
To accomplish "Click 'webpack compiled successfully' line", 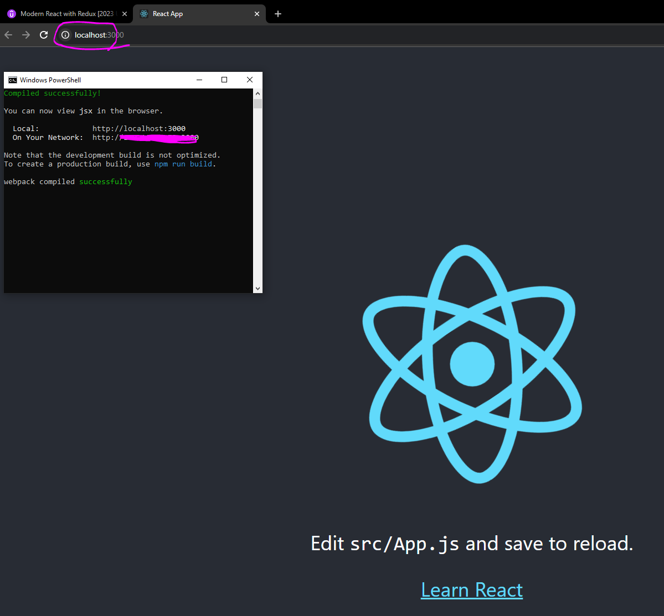I will [68, 182].
